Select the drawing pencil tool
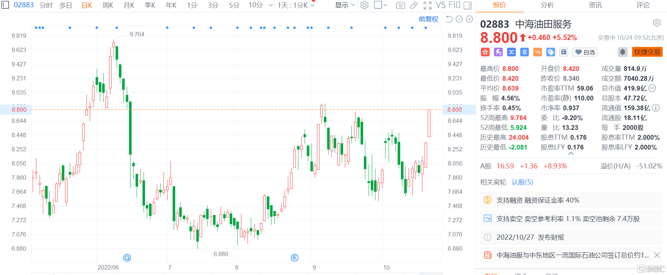 (x=414, y=5)
